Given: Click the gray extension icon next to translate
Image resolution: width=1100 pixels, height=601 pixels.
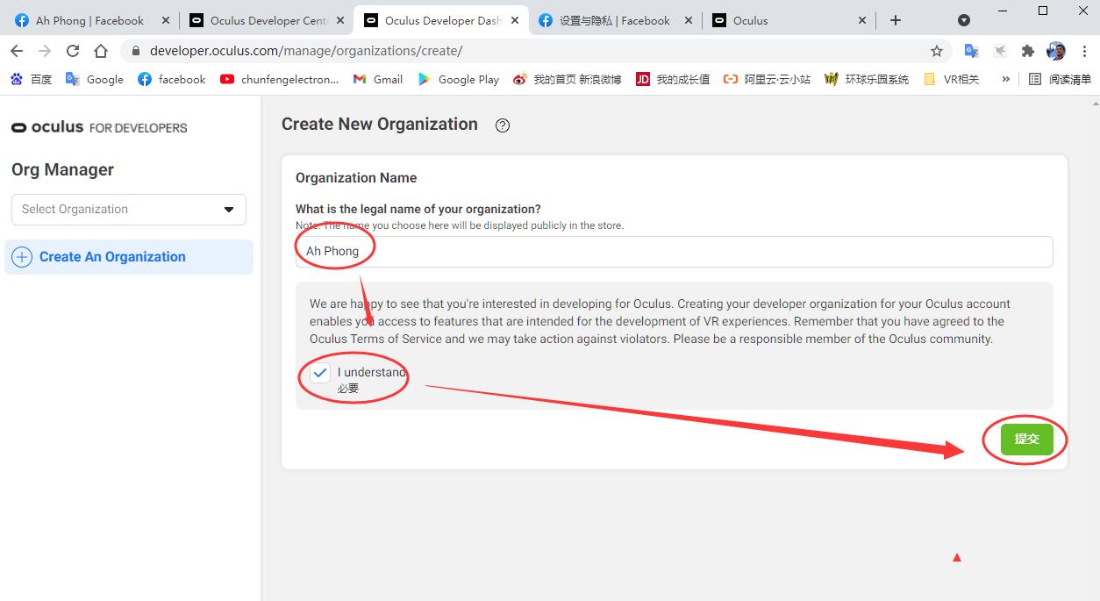Looking at the screenshot, I should click(1000, 51).
